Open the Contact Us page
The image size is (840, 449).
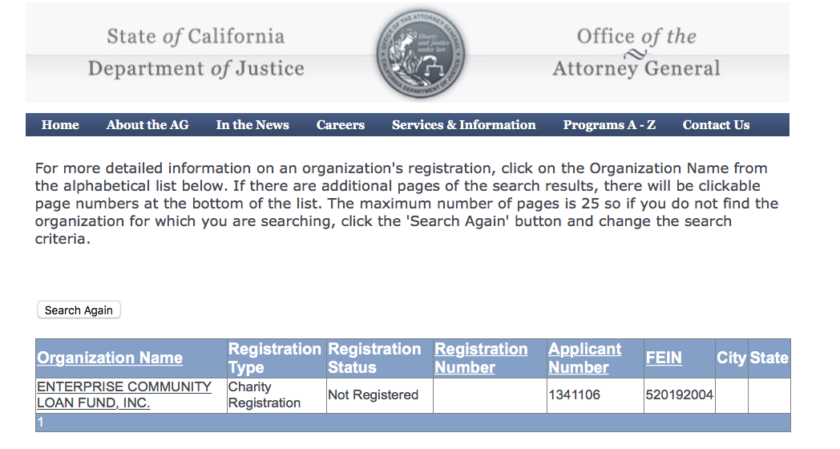716,125
